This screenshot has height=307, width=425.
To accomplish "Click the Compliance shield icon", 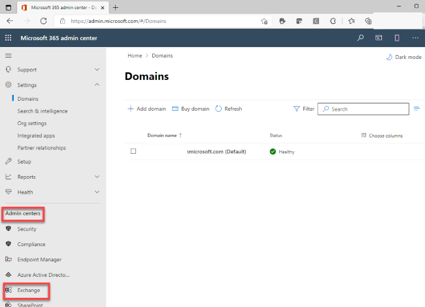I will pyautogui.click(x=8, y=244).
